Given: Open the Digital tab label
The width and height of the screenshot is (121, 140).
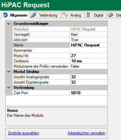Looking at the screenshot, I should tap(98, 15).
